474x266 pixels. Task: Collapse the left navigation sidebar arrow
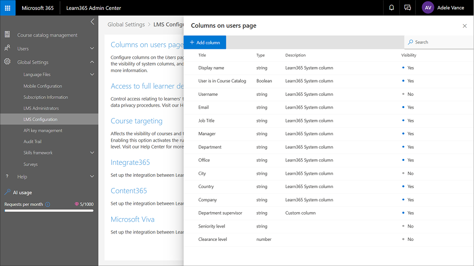pyautogui.click(x=92, y=22)
